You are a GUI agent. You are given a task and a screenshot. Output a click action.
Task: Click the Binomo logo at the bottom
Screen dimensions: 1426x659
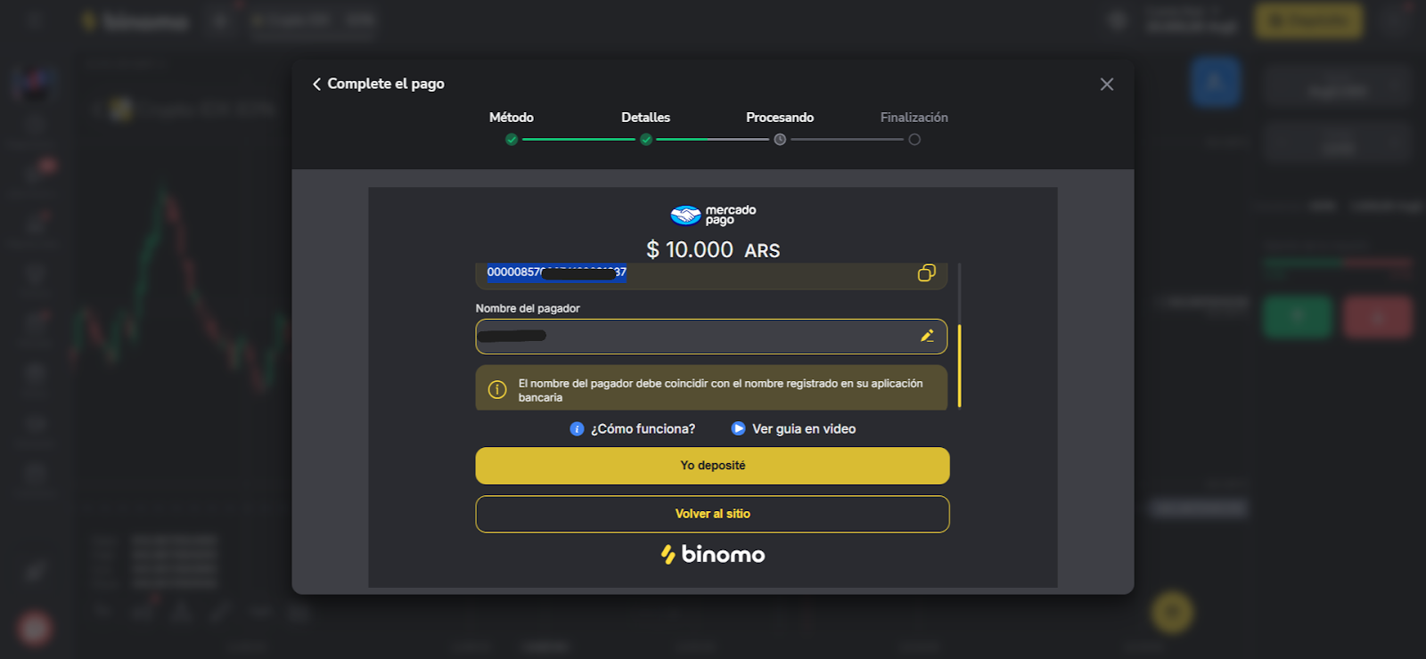coord(713,555)
